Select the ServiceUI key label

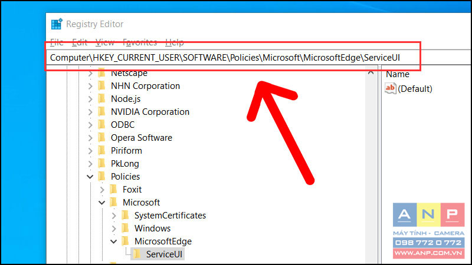tap(164, 254)
